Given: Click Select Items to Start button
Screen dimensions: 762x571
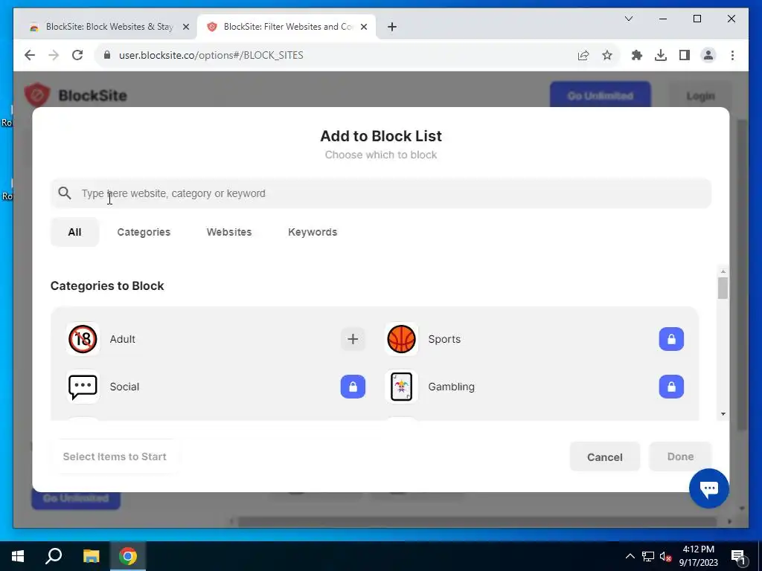Looking at the screenshot, I should point(115,457).
